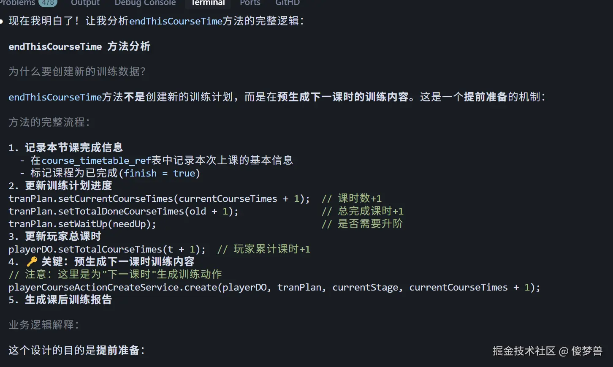Open the Ports panel tab
Viewport: 613px width, 367px height.
250,3
